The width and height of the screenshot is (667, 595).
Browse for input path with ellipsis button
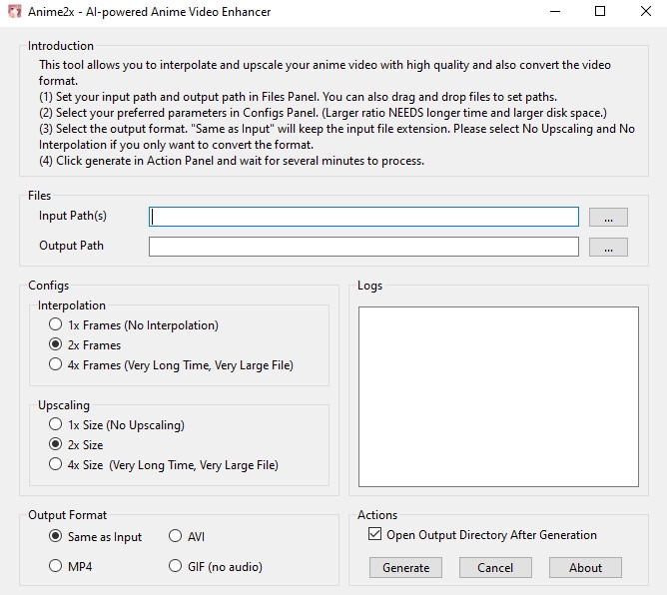[x=608, y=217]
